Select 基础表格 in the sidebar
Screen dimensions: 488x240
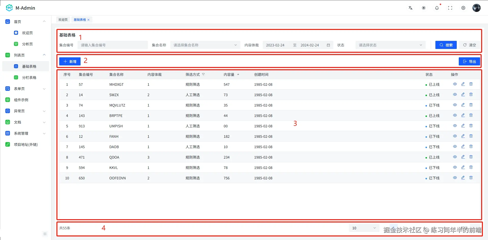point(25,66)
